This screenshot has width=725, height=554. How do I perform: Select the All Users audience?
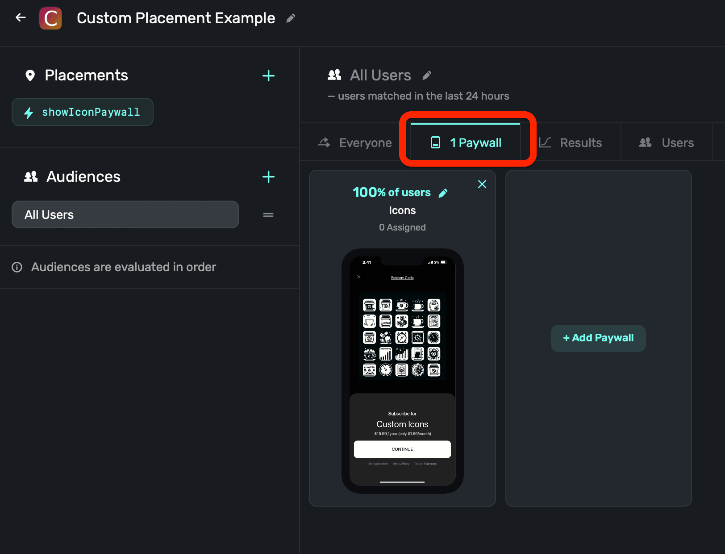click(125, 215)
